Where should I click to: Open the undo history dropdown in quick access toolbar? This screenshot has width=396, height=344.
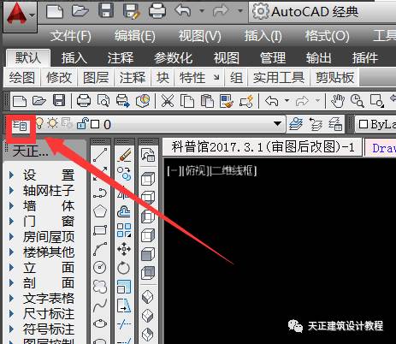[202, 11]
